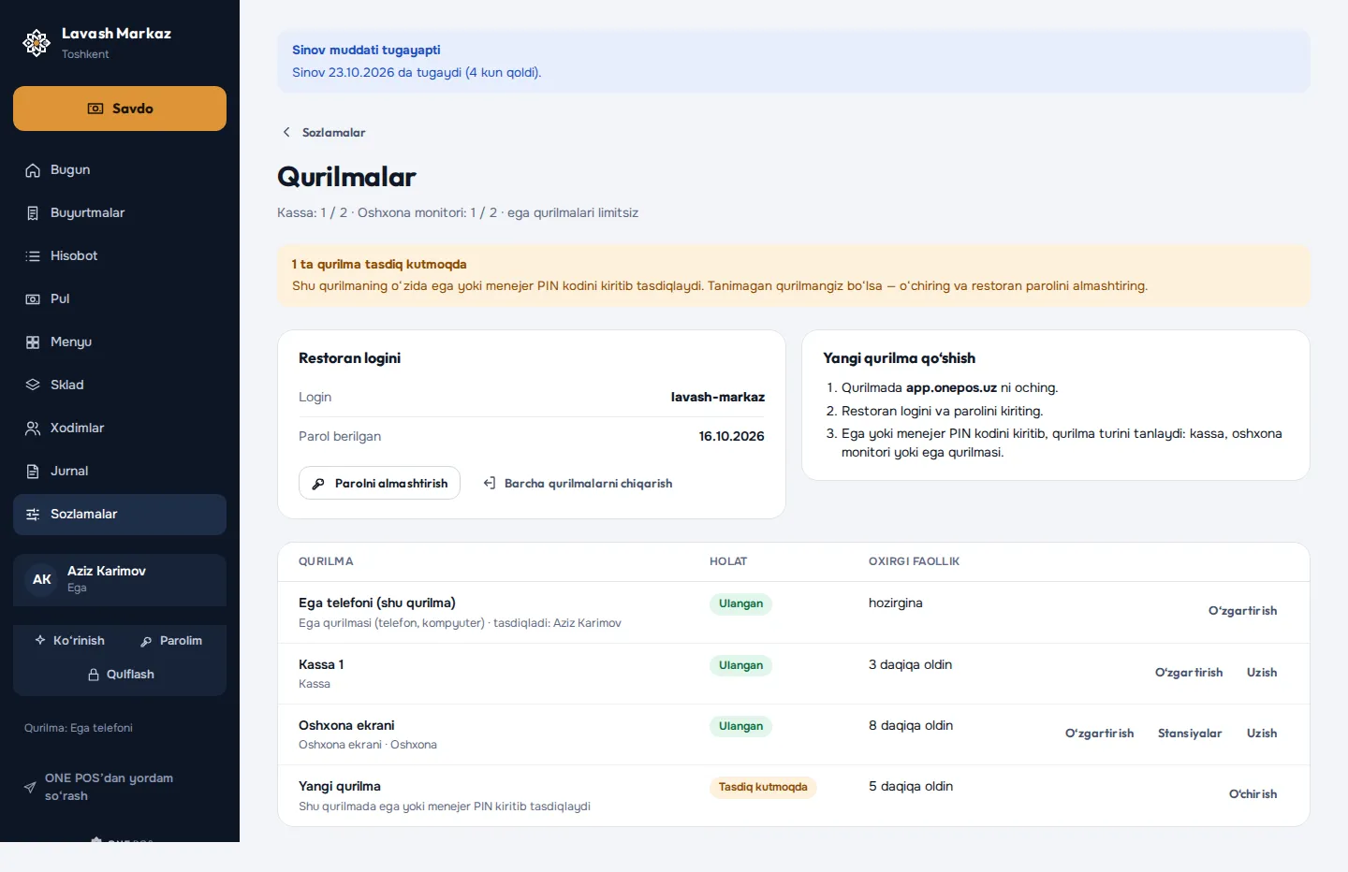Image resolution: width=1348 pixels, height=872 pixels.
Task: Click the Ulangan badge for Kassa 1
Action: point(740,665)
